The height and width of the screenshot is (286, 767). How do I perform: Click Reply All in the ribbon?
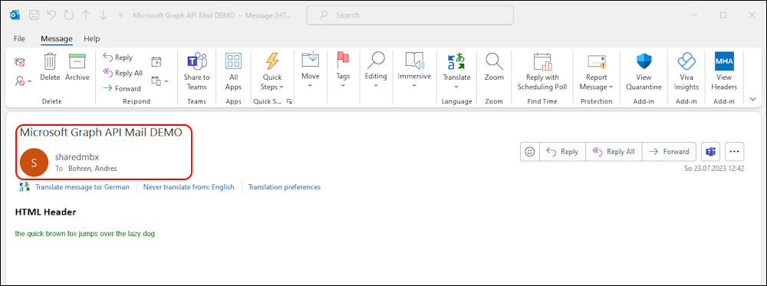click(123, 73)
